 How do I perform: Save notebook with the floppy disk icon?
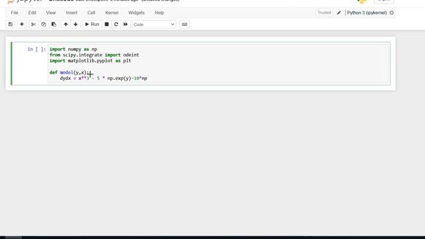[x=11, y=25]
